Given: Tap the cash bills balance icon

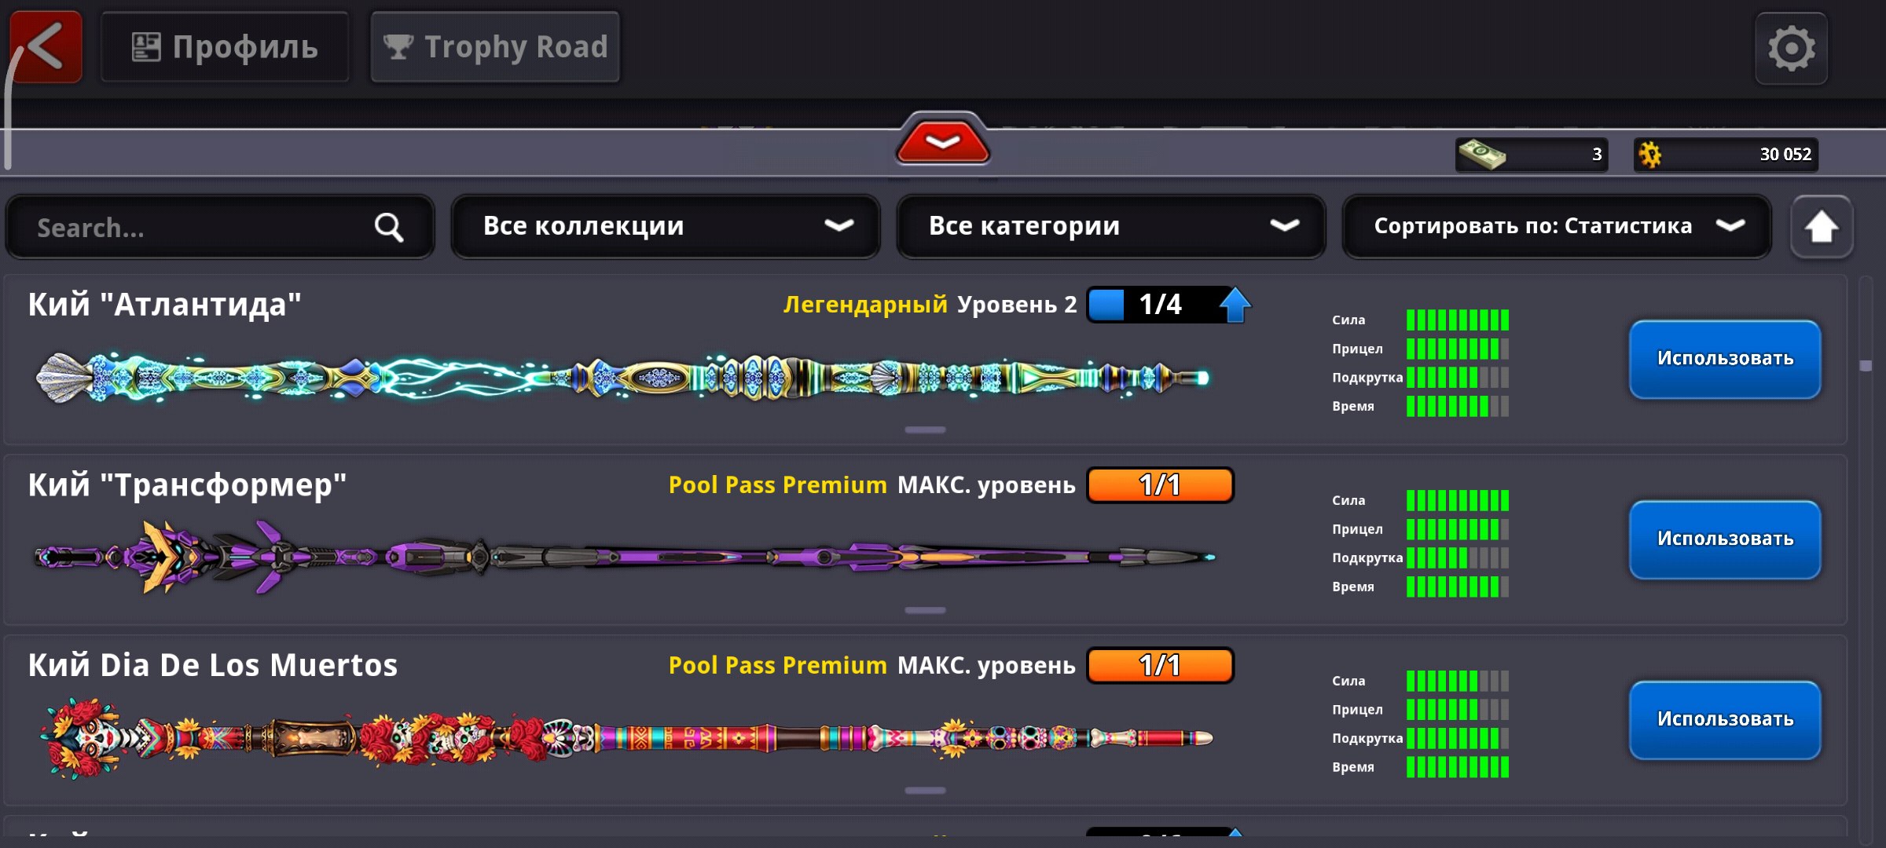Looking at the screenshot, I should pos(1481,154).
